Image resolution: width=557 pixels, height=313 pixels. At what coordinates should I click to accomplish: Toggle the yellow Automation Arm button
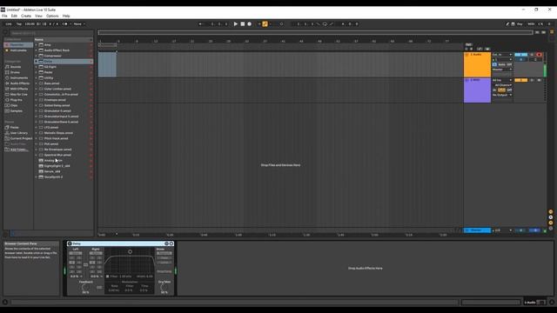(265, 23)
